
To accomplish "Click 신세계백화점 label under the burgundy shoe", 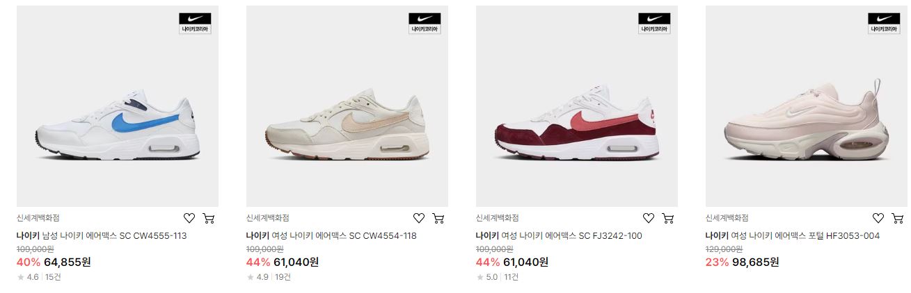I will (x=497, y=218).
